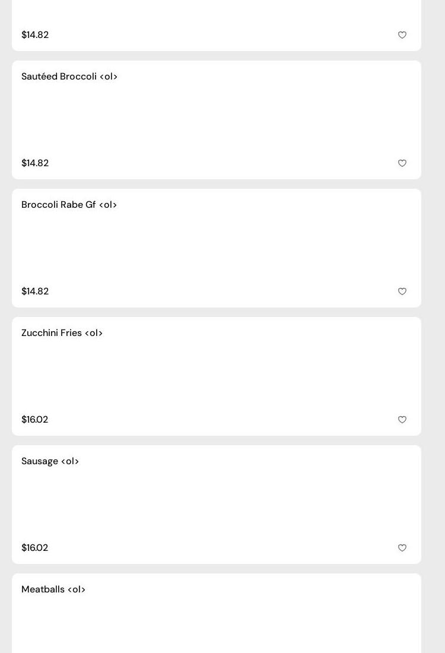Click the $16.02 price on Zucchini Fries card
This screenshot has width=445, height=653.
click(x=34, y=420)
